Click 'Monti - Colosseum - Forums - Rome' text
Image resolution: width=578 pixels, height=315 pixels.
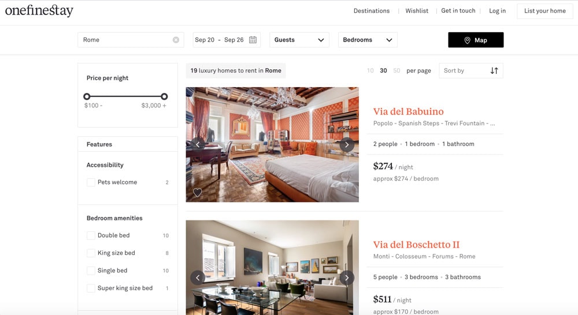click(x=424, y=257)
